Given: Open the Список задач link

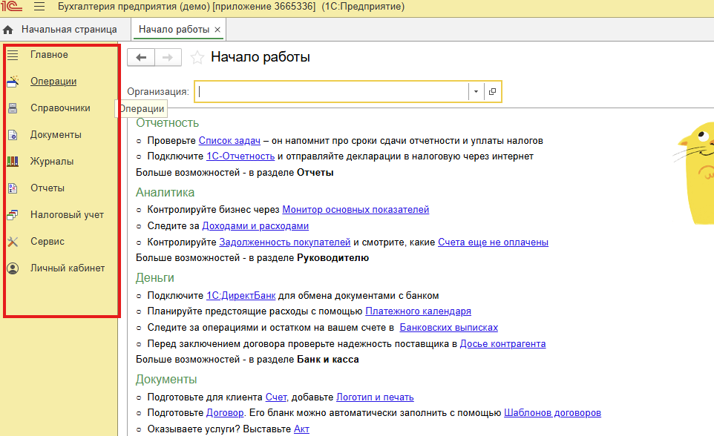Looking at the screenshot, I should tap(229, 140).
